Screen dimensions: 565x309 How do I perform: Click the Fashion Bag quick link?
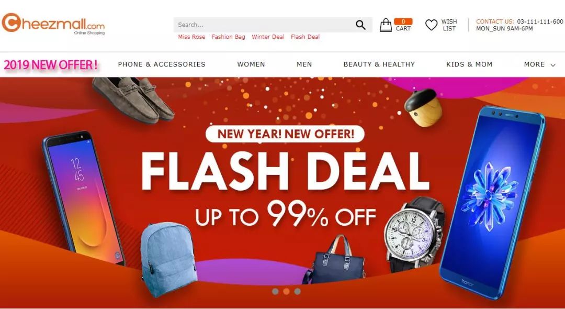coord(229,37)
